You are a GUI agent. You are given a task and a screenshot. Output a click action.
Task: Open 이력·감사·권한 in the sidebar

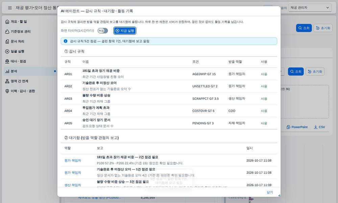click(30, 91)
